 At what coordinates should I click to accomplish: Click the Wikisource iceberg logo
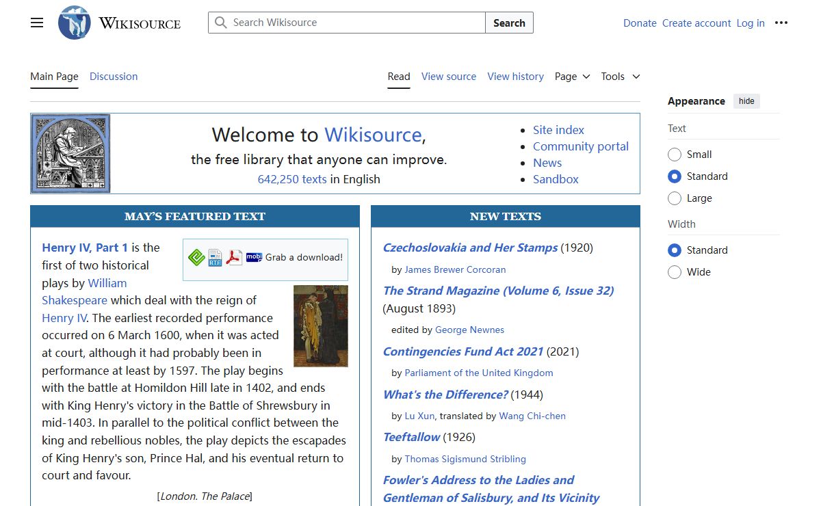pos(75,23)
